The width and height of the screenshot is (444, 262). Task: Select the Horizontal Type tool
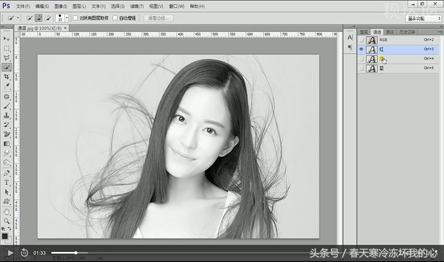pyautogui.click(x=7, y=182)
